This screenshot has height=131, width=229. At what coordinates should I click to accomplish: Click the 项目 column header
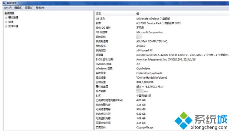[98, 14]
